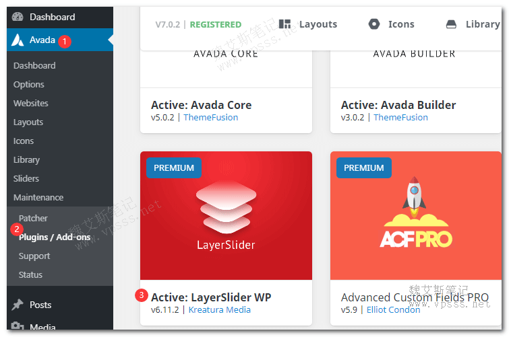Viewport: 509px width, 337px height.
Task: Open Options in the Avada submenu
Action: pos(29,84)
